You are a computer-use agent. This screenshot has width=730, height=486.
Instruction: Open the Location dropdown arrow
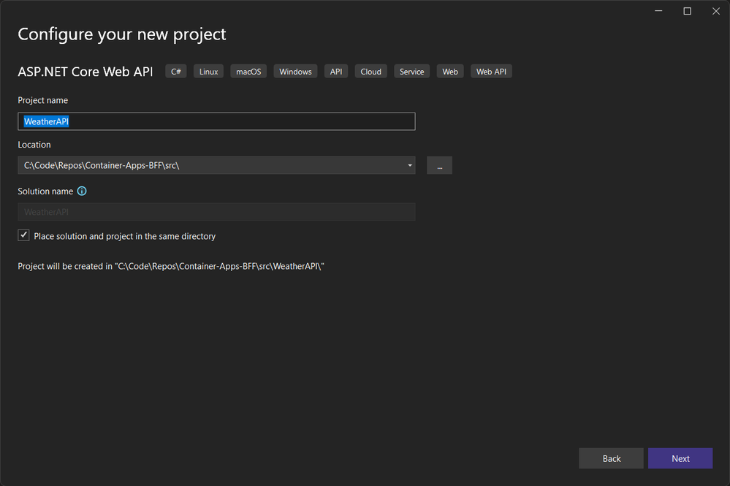coord(410,165)
